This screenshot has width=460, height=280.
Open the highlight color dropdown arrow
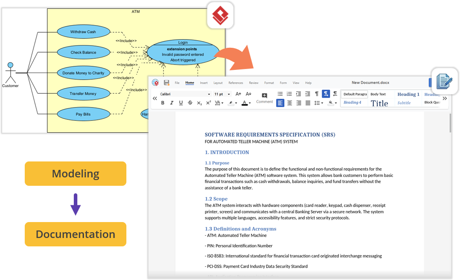tap(236, 103)
